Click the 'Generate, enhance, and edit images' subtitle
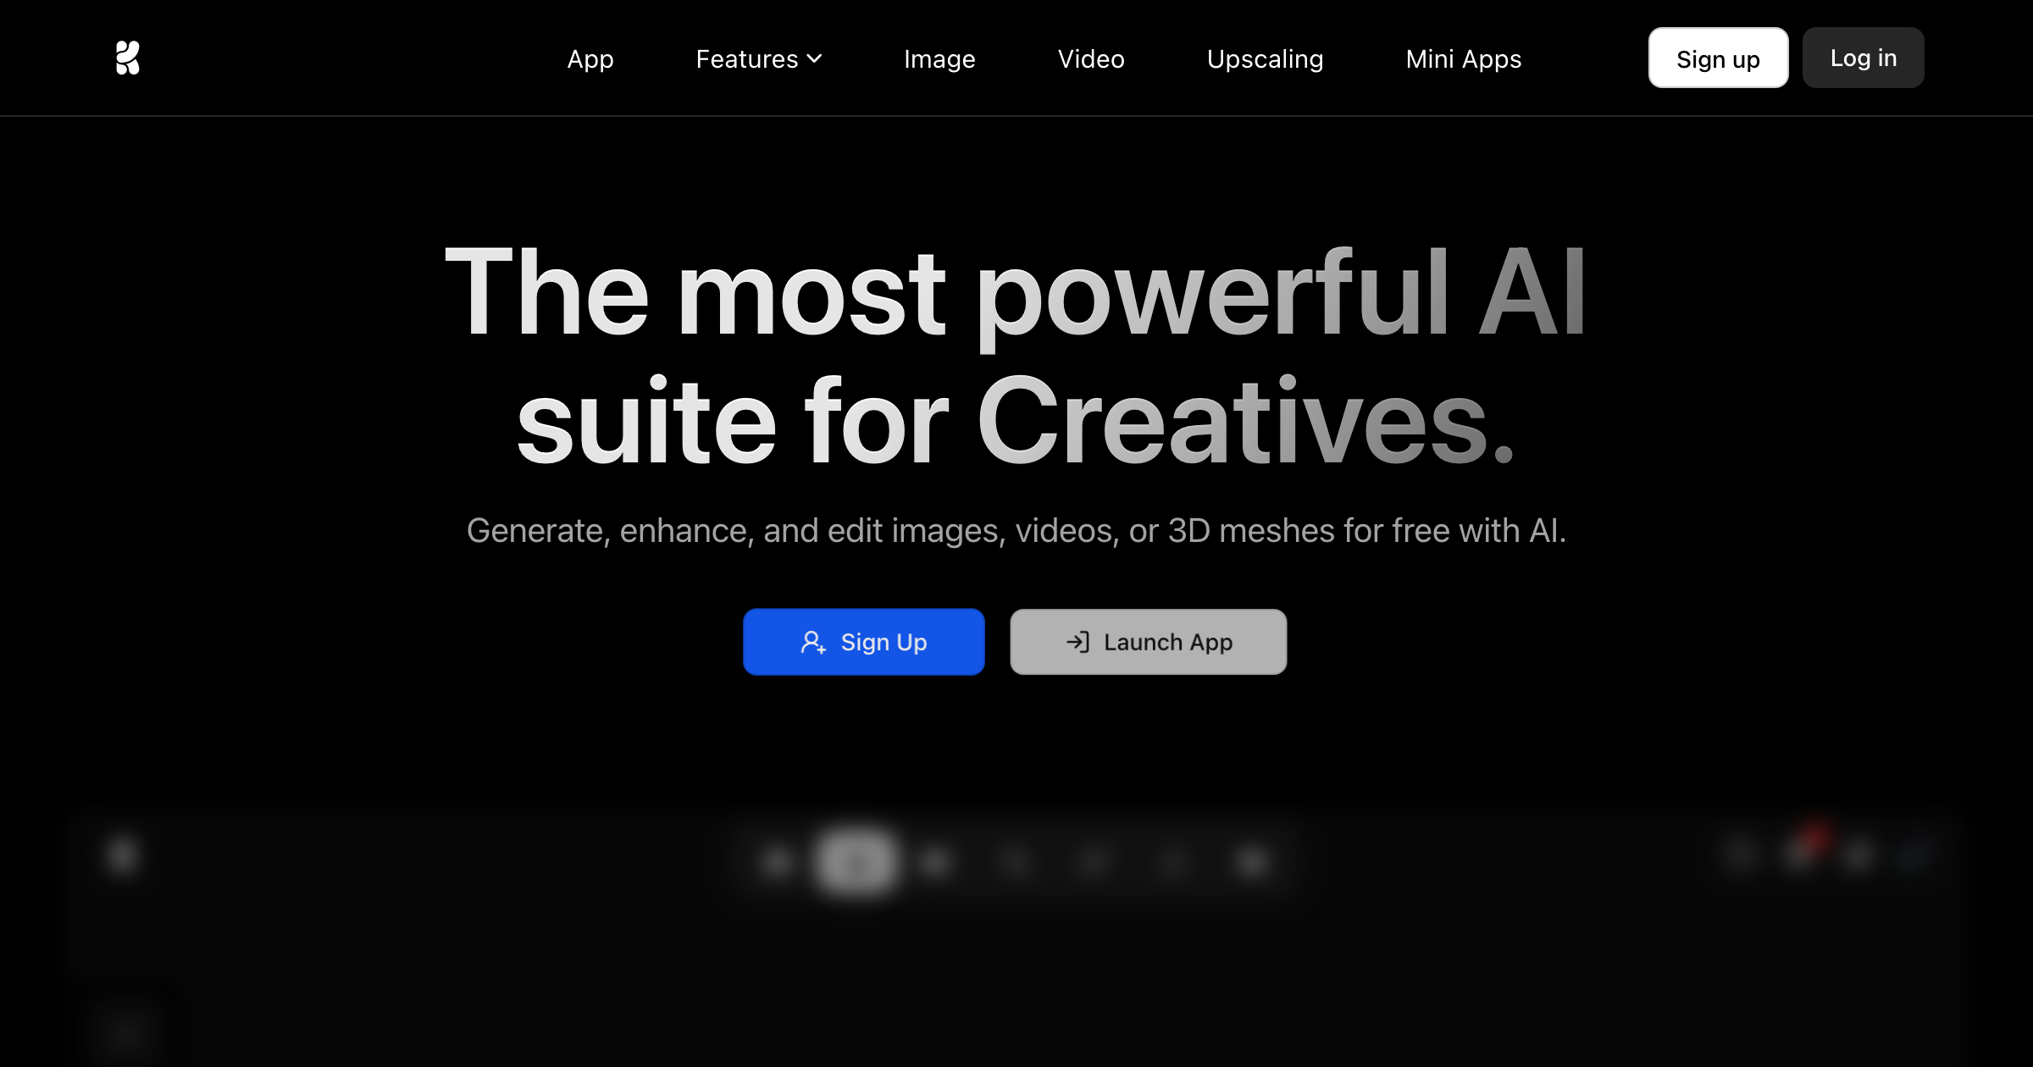2033x1067 pixels. click(1016, 531)
